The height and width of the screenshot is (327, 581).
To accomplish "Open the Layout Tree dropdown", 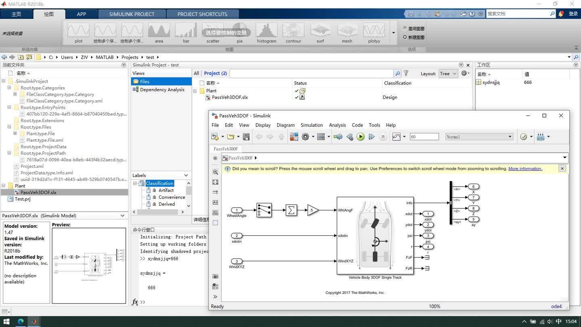I will coord(448,73).
